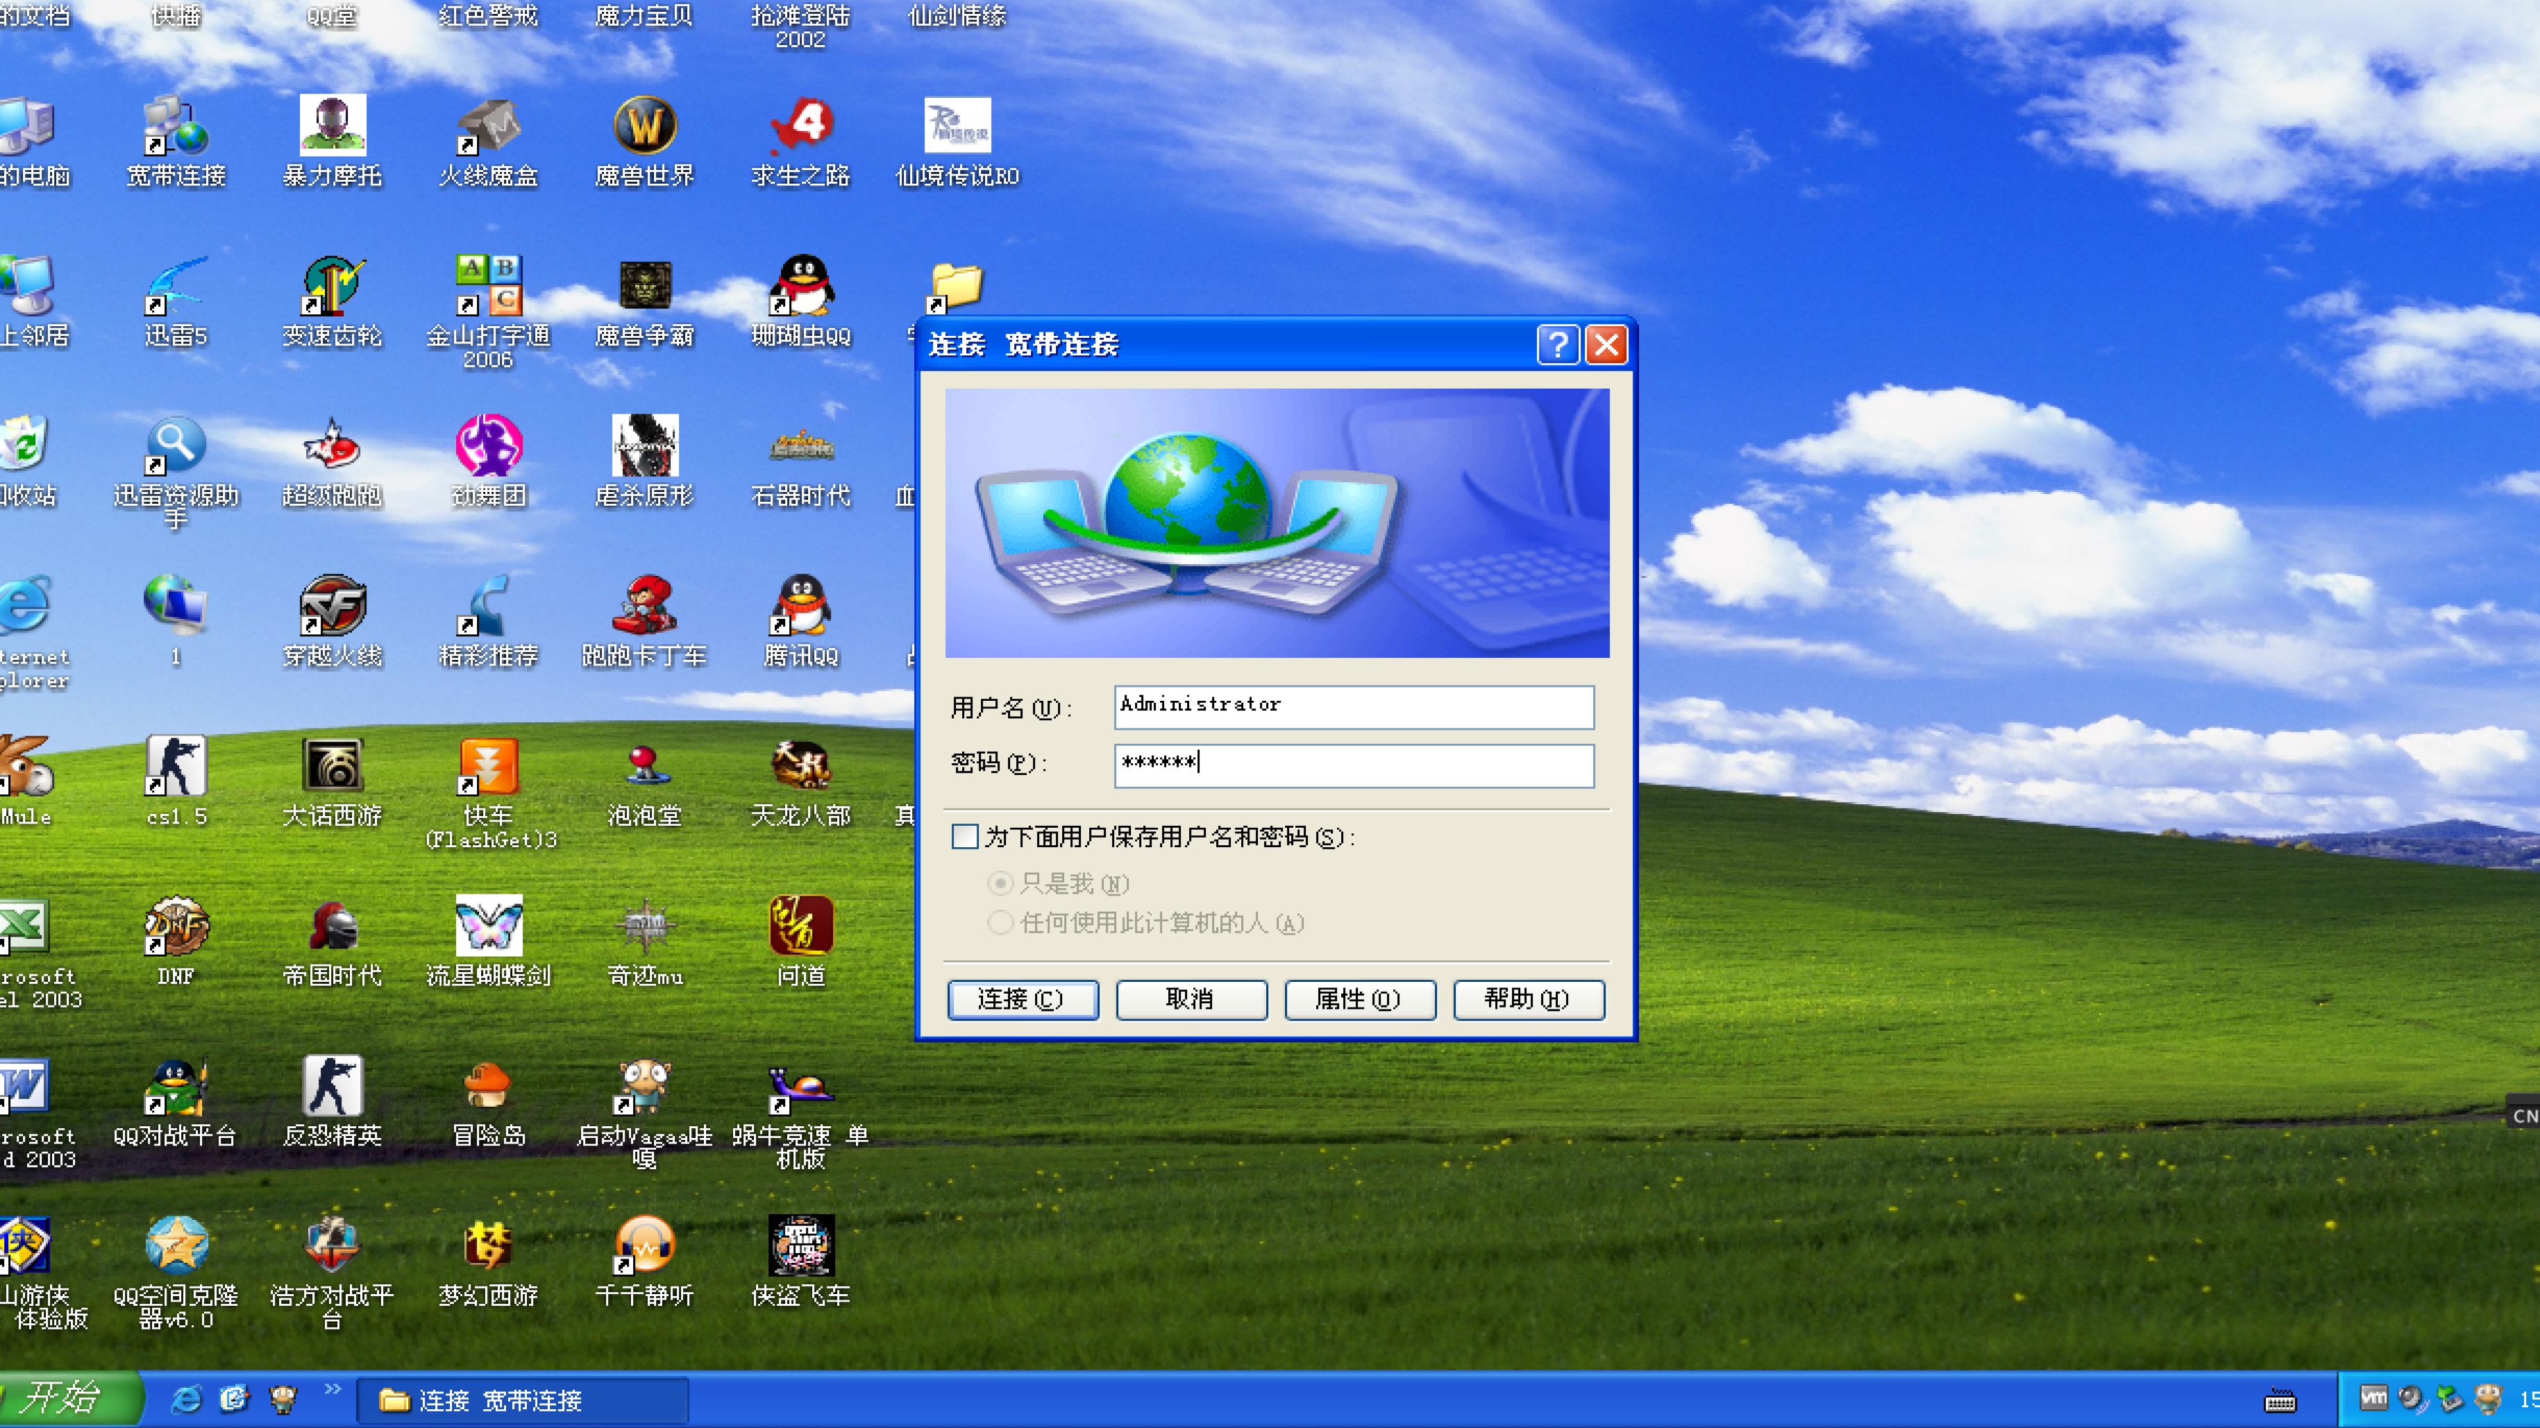Click the 连接 宽带连接 taskbar item
The width and height of the screenshot is (2540, 1428).
[521, 1400]
